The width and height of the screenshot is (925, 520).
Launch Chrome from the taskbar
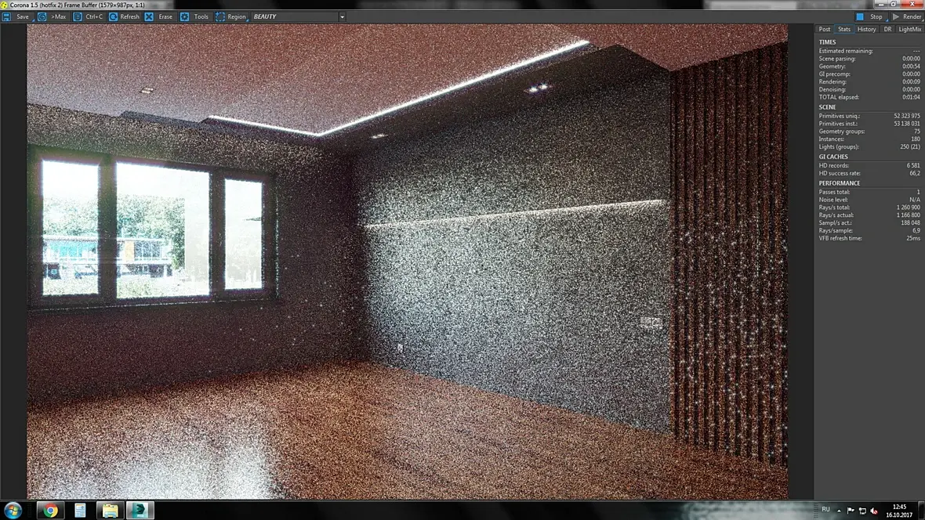pyautogui.click(x=51, y=510)
